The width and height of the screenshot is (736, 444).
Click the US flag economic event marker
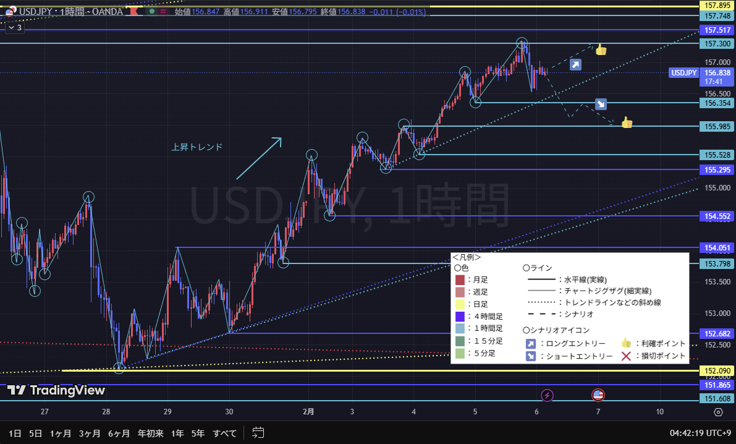click(598, 395)
